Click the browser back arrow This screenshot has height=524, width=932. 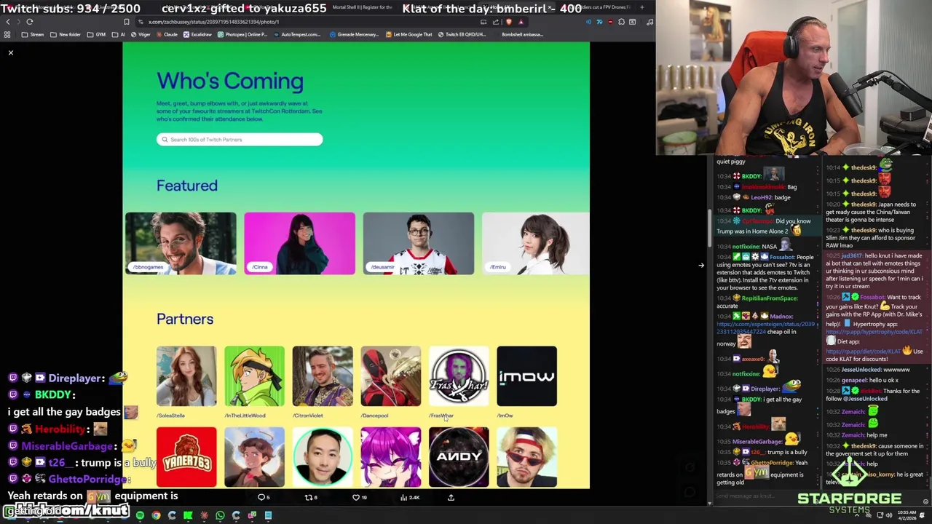(8, 22)
